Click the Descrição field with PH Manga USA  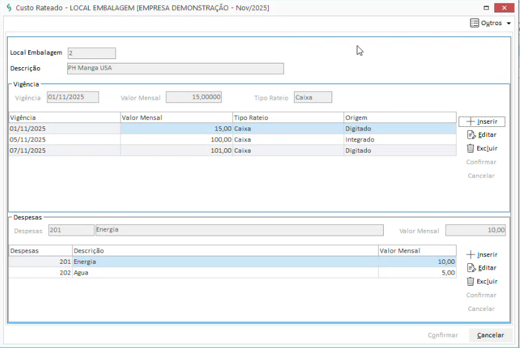click(175, 68)
